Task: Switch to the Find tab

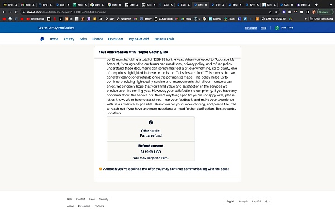Action: [x=45, y=4]
